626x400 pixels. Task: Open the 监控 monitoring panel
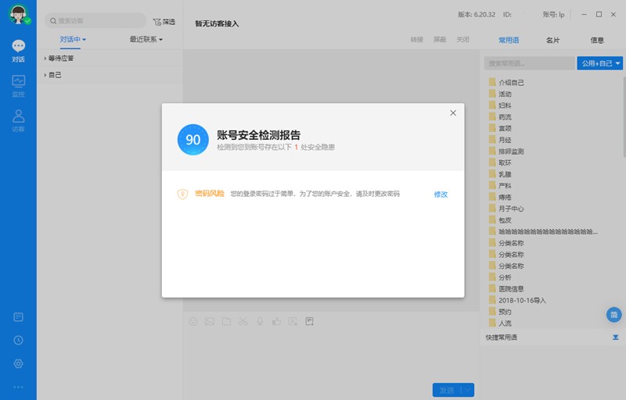(x=18, y=85)
